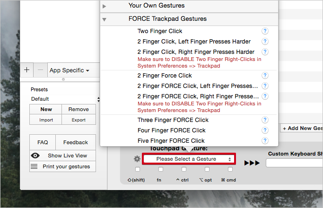Click the eye icon for live view
This screenshot has width=323, height=208.
35,156
